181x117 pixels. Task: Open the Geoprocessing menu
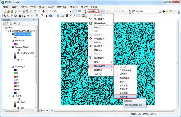[62, 7]
